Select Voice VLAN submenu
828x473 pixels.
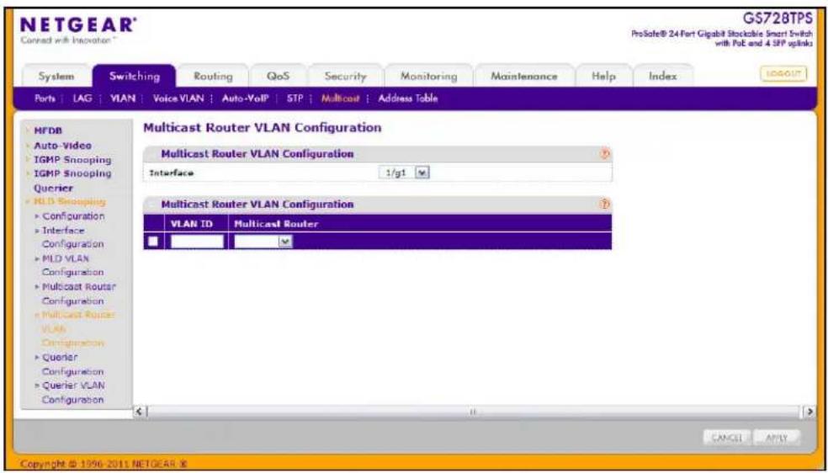(x=178, y=98)
